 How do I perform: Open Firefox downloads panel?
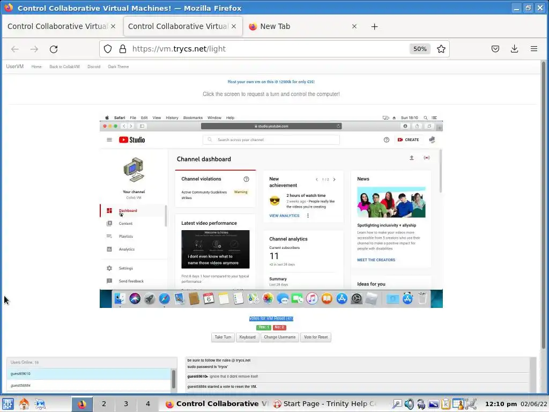[x=514, y=49]
